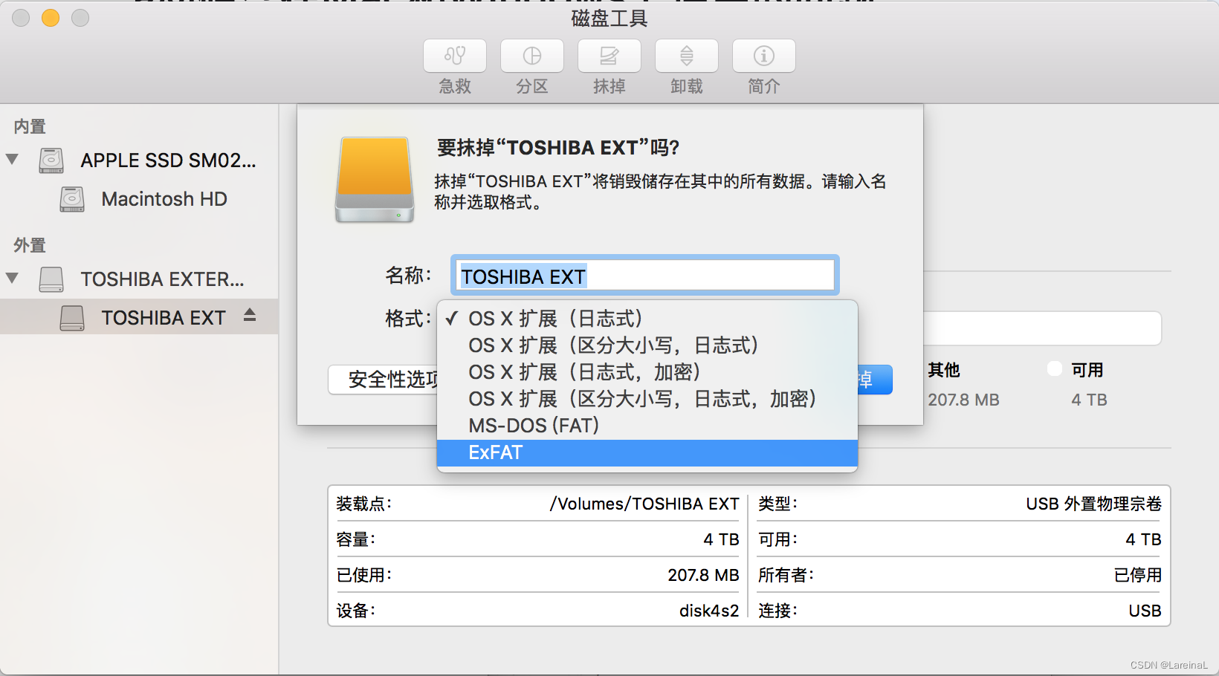Image resolution: width=1219 pixels, height=676 pixels.
Task: Choose MS-DOS (FAT) format
Action: pos(647,426)
